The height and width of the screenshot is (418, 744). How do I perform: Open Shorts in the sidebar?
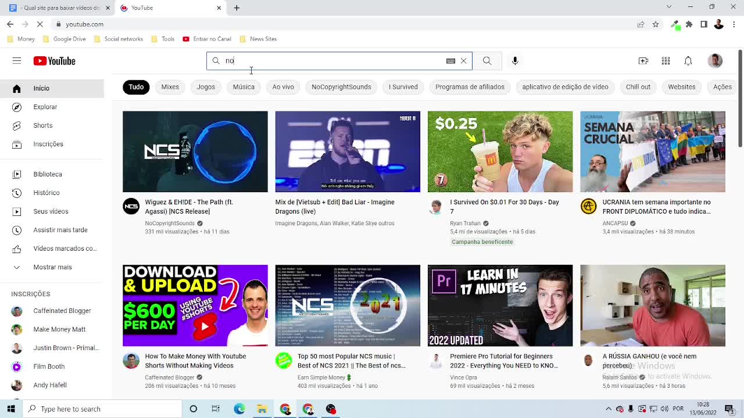[52, 125]
